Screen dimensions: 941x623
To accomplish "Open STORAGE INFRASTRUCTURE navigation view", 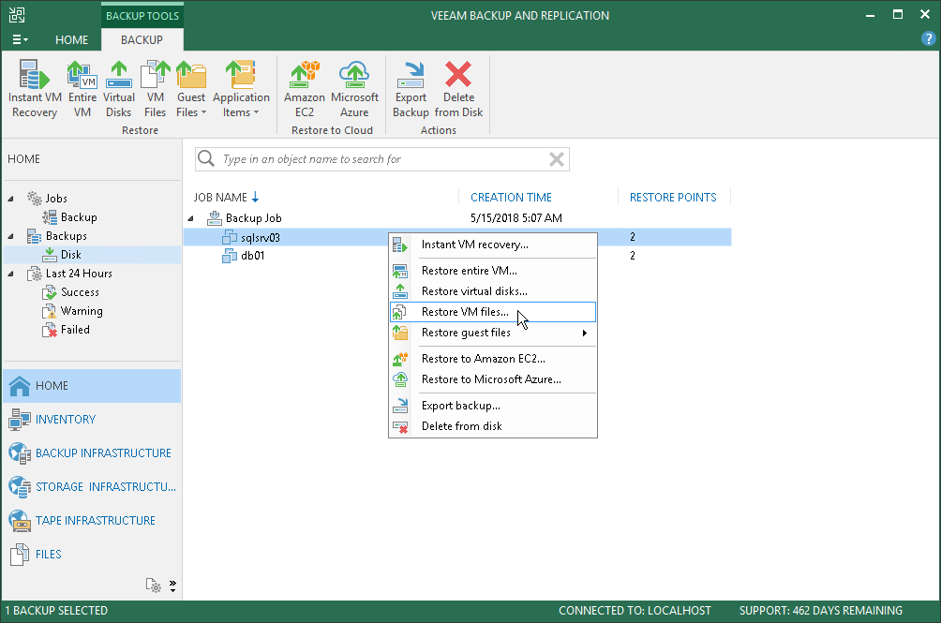I will [92, 487].
